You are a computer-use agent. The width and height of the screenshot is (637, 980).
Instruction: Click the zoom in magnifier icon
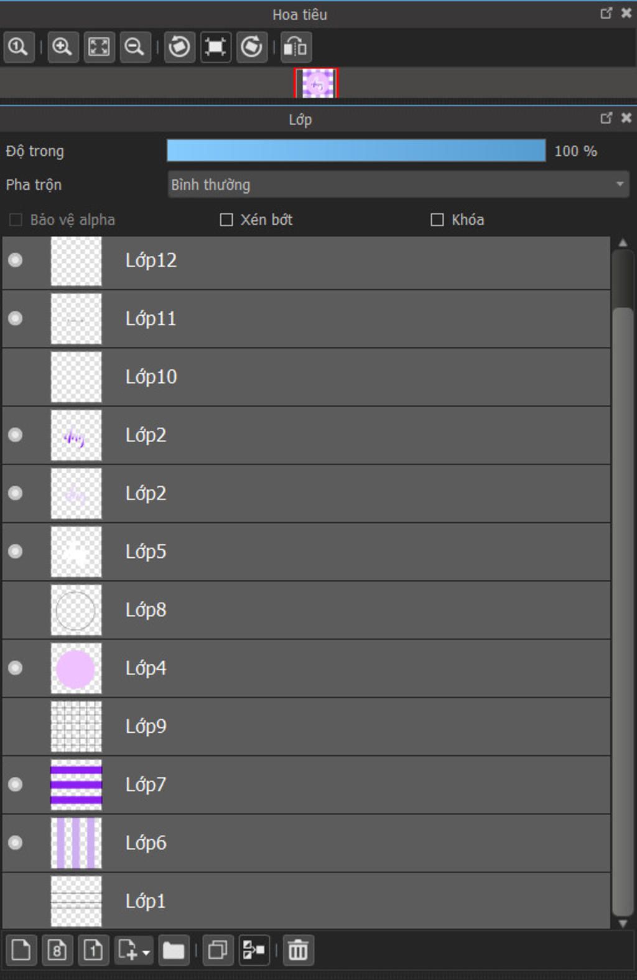[x=62, y=47]
